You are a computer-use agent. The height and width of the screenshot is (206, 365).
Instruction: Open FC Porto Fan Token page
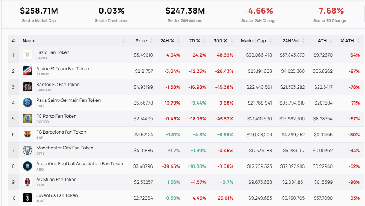pyautogui.click(x=57, y=116)
